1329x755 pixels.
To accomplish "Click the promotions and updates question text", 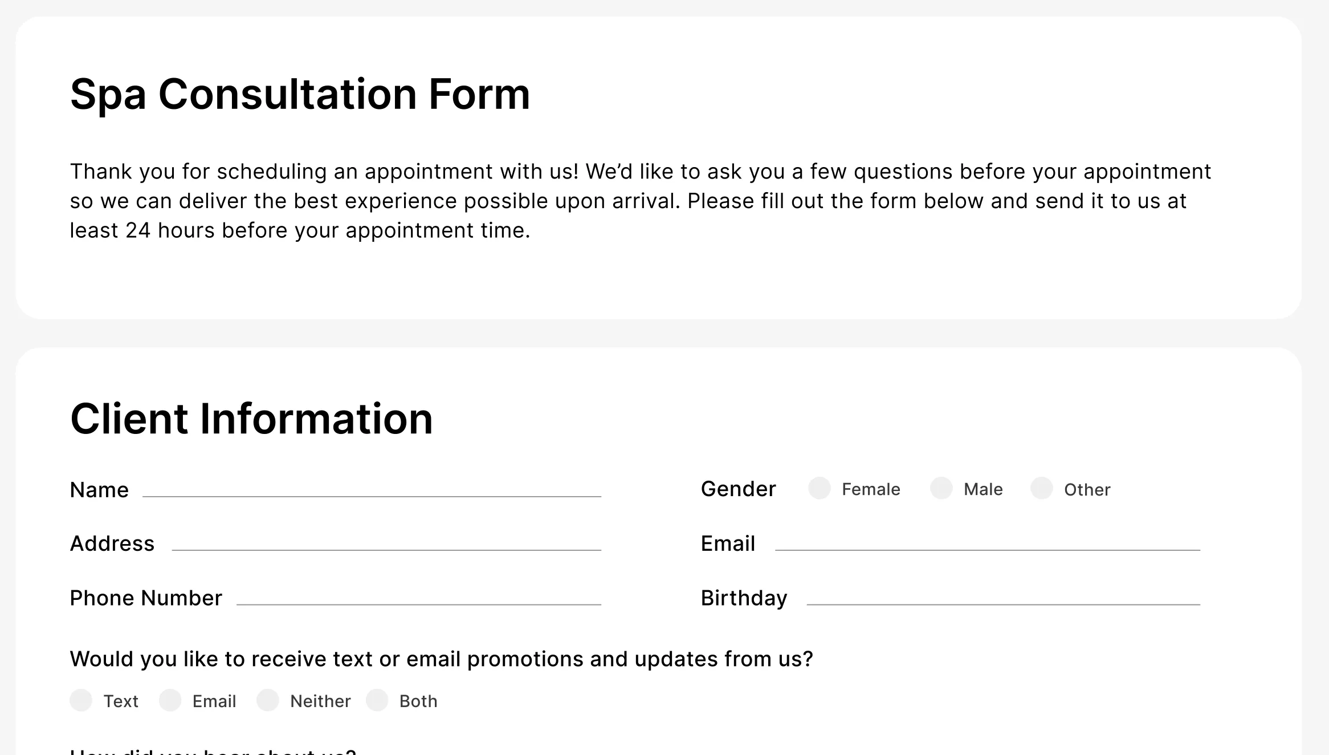I will [442, 658].
